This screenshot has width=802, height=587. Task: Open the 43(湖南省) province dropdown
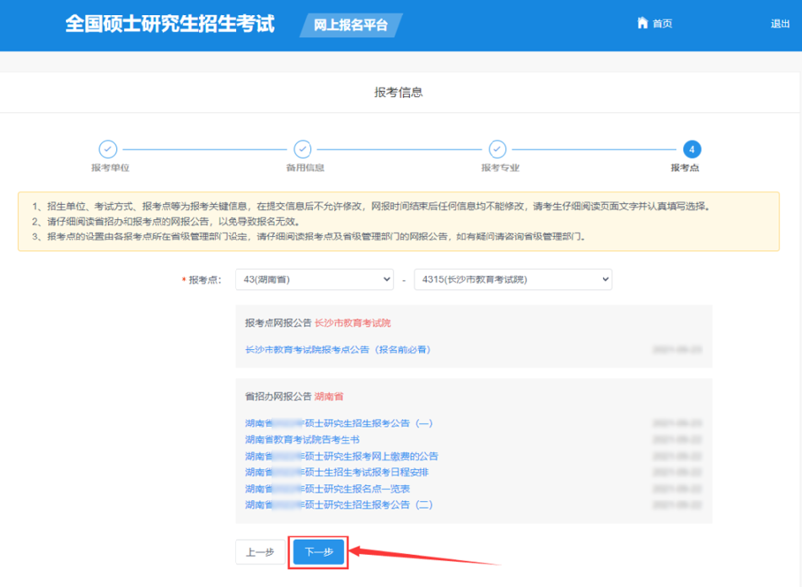click(x=314, y=279)
